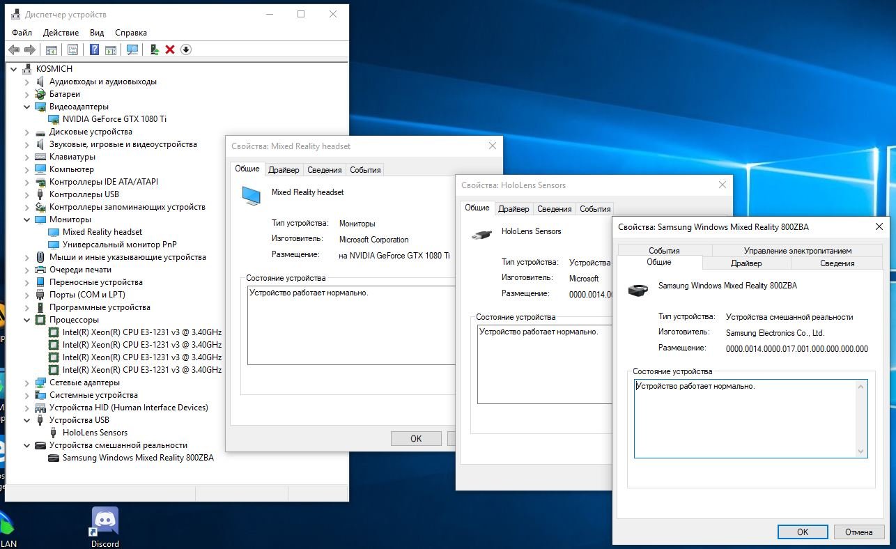Click the Update driver toolbar icon
896x549 pixels.
[155, 49]
